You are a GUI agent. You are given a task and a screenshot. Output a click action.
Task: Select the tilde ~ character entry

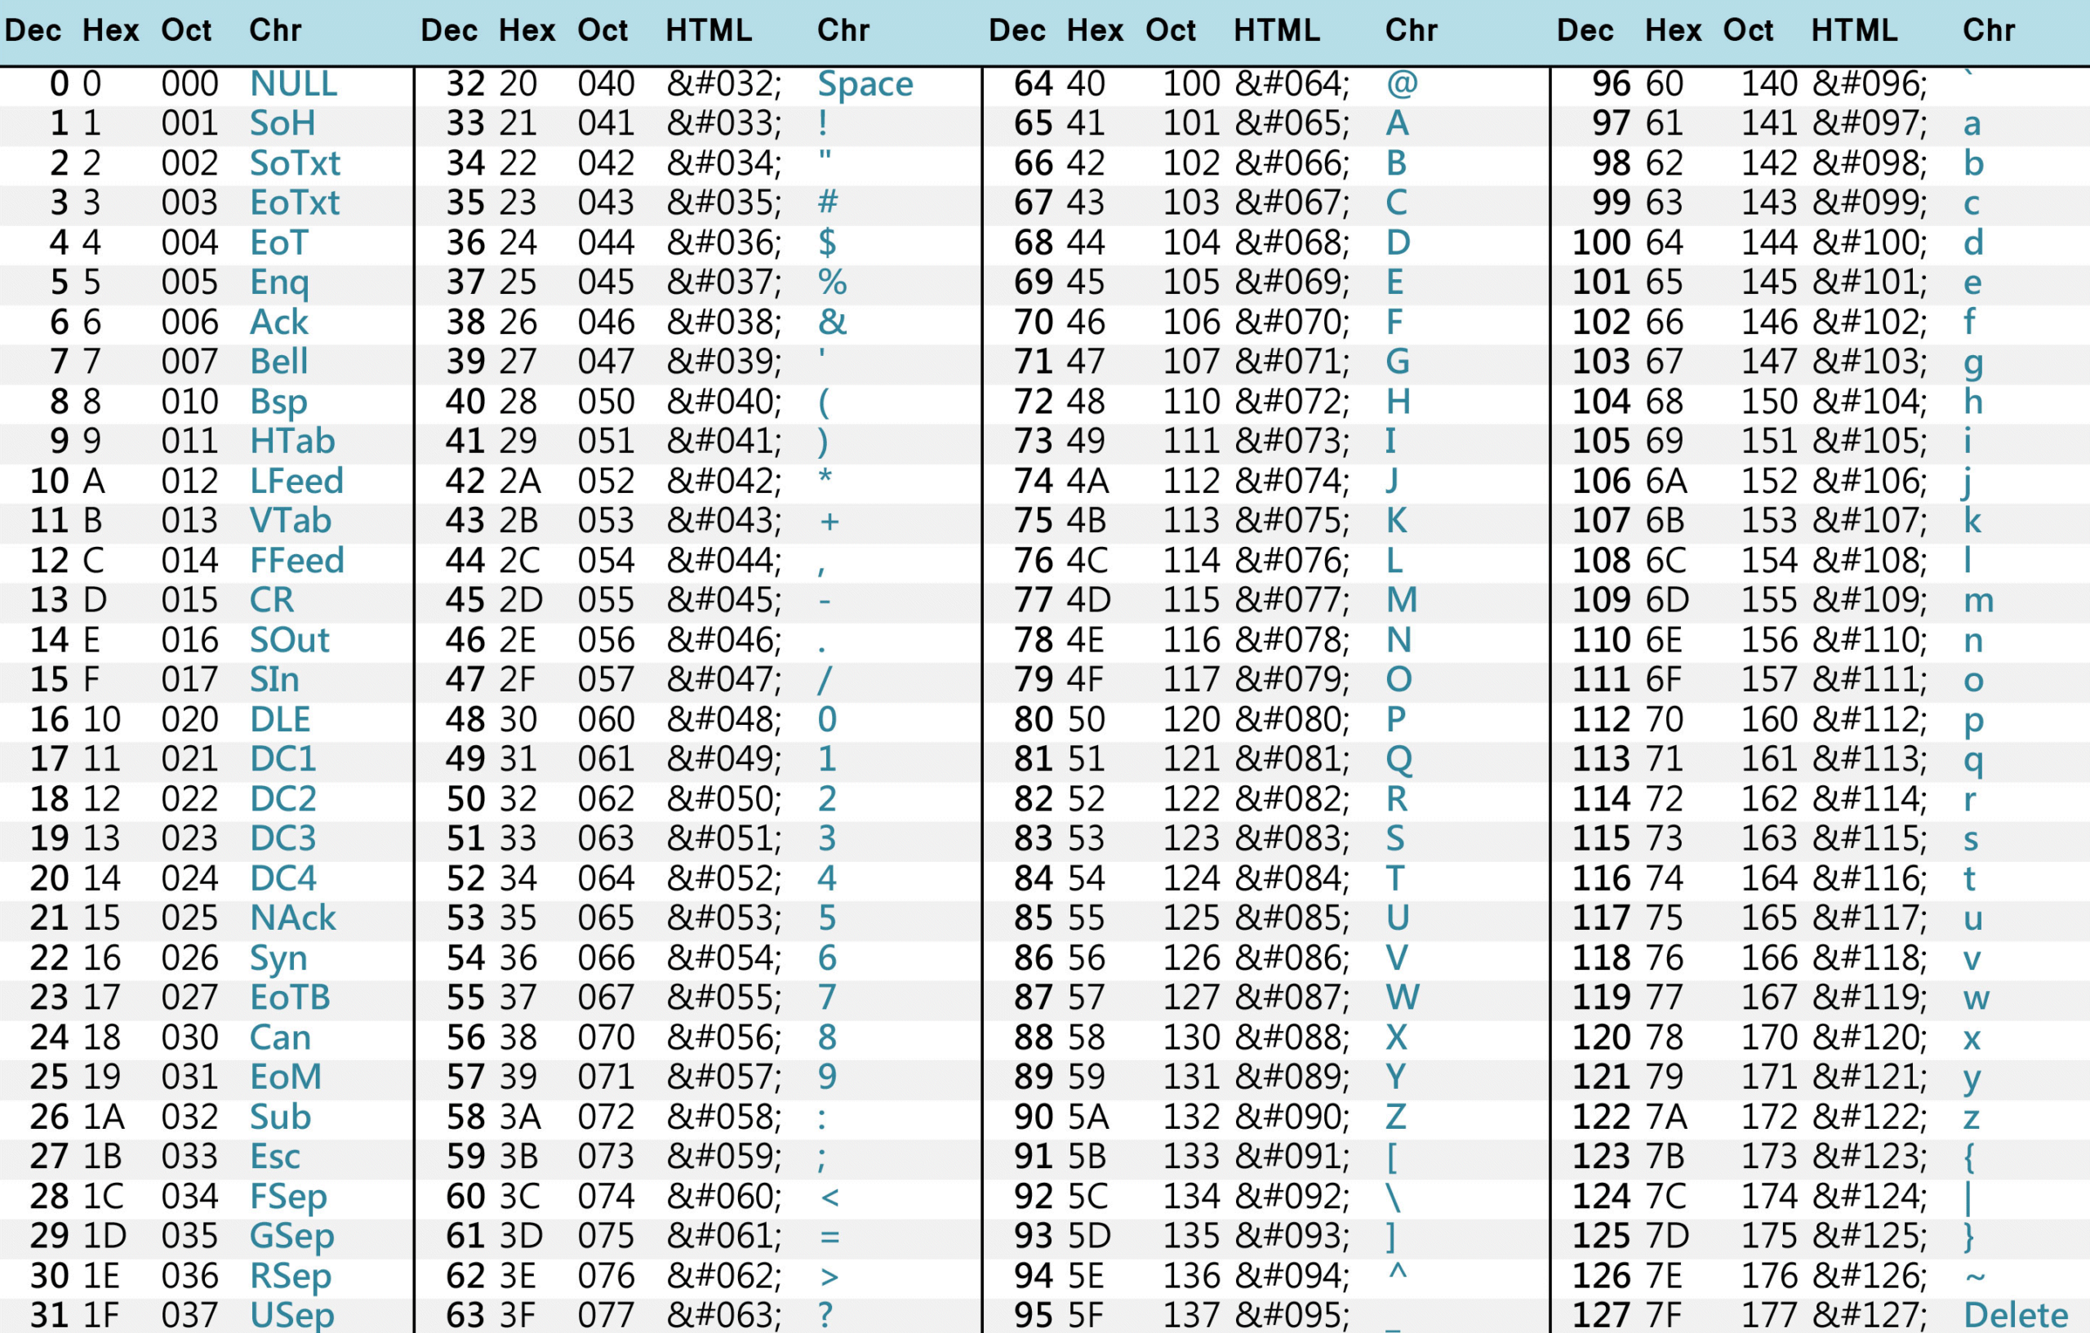click(1975, 1275)
